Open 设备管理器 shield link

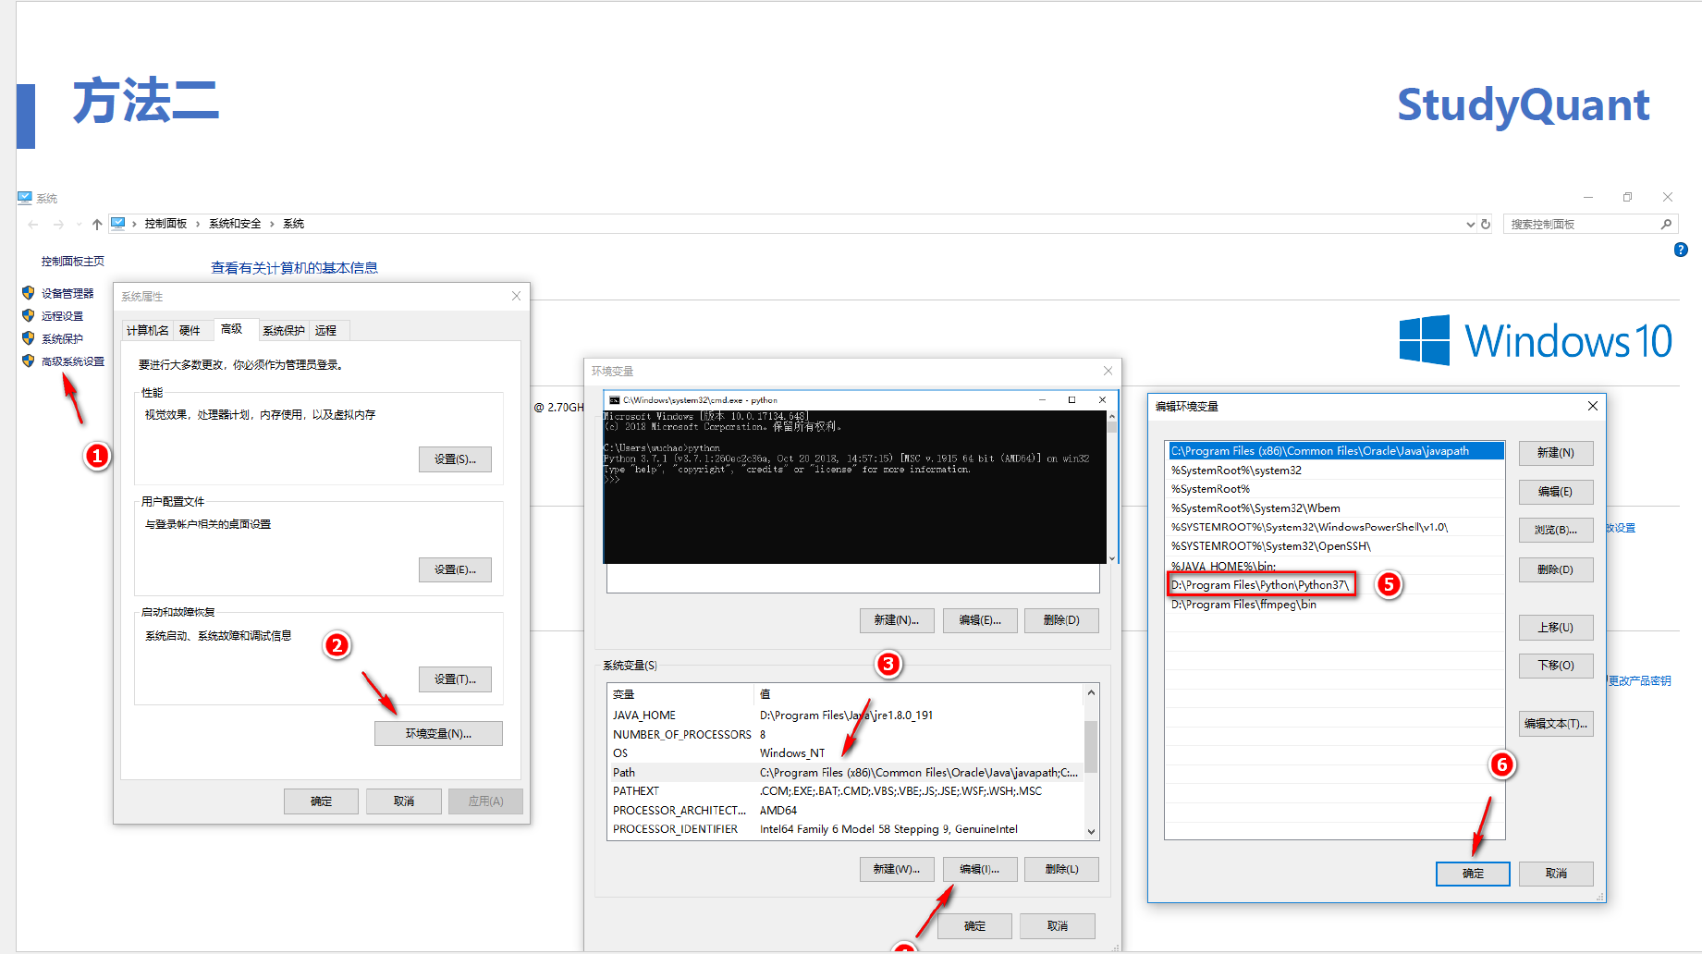pyautogui.click(x=67, y=293)
